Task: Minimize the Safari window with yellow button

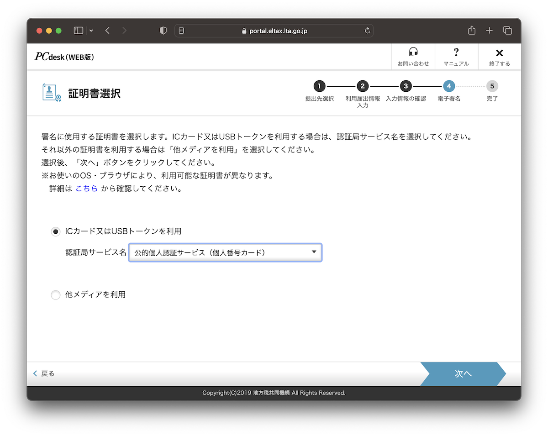Action: click(x=49, y=31)
